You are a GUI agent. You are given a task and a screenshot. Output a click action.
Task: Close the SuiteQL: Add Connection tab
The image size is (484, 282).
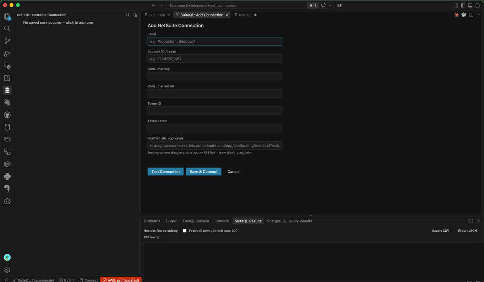[x=227, y=15]
